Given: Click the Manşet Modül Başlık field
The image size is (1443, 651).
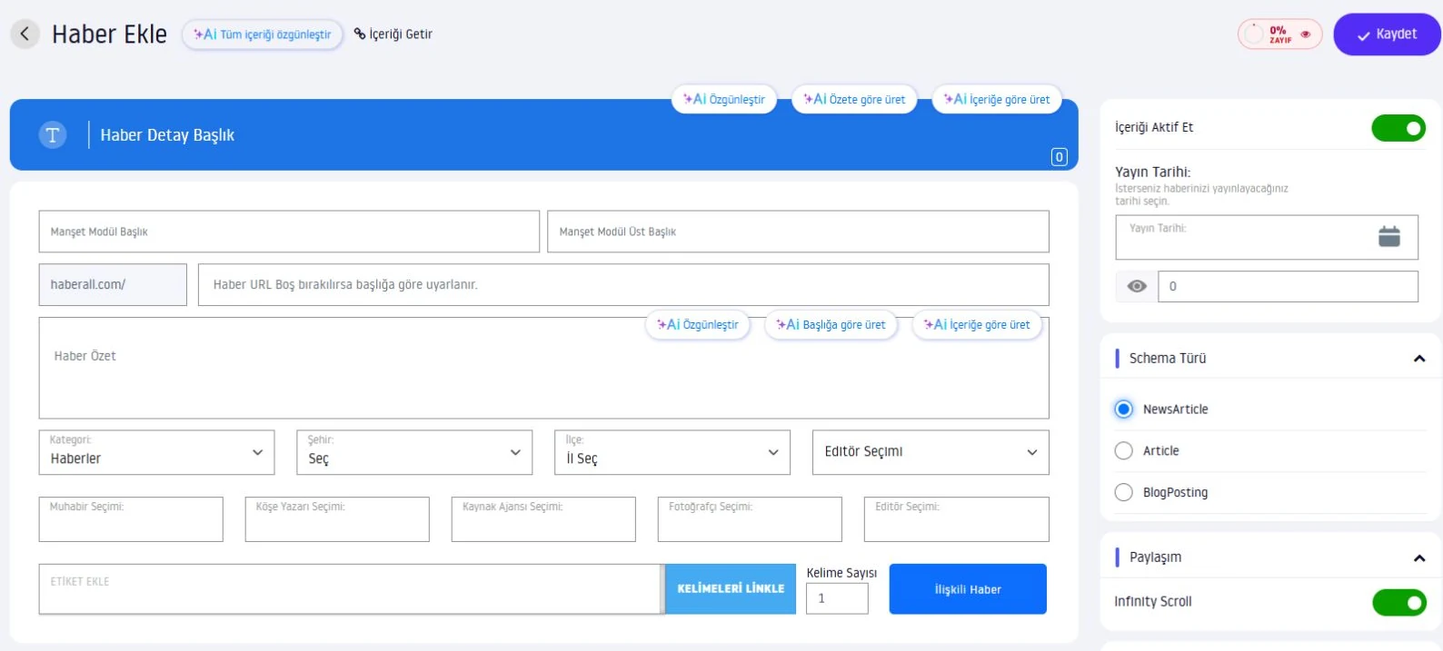Looking at the screenshot, I should click(289, 232).
